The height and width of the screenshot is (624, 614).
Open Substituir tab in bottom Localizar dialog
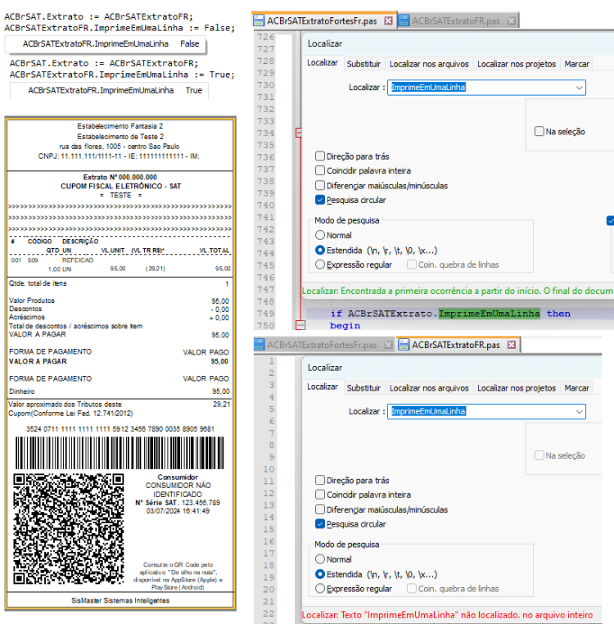click(x=363, y=388)
